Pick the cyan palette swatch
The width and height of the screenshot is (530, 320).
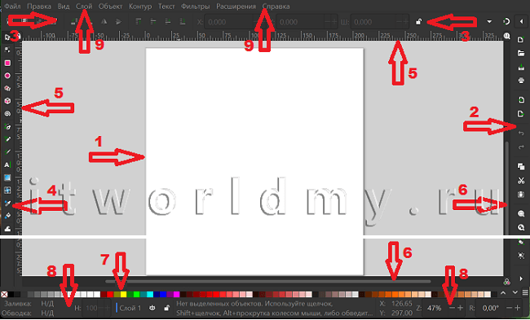[150, 294]
